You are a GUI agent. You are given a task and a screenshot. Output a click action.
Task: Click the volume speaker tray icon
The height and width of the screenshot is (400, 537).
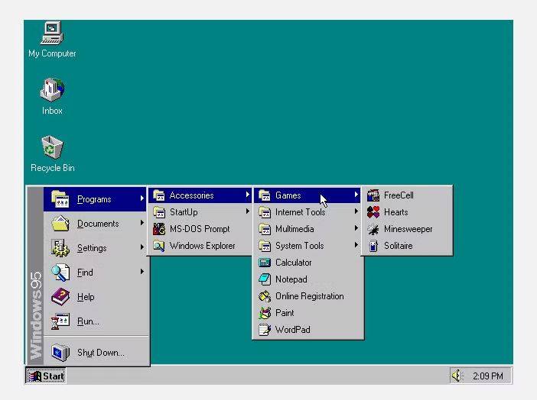tap(457, 376)
